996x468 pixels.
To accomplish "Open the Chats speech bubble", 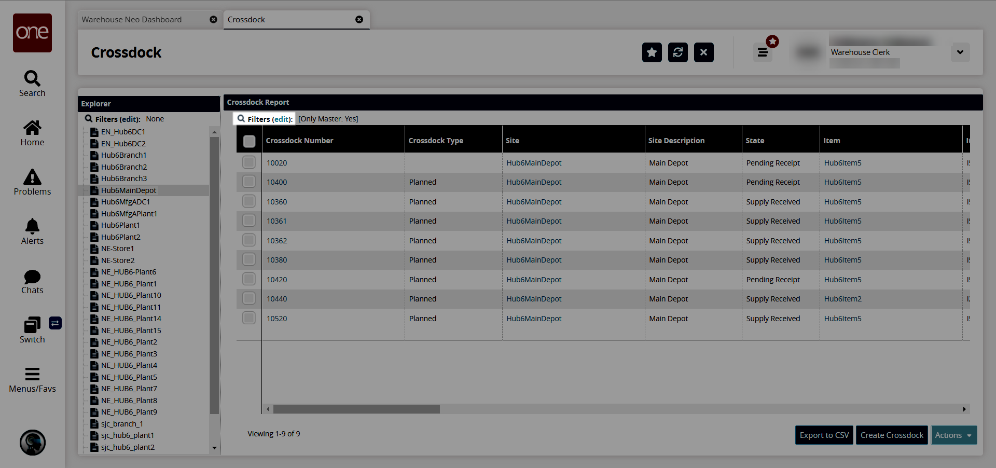I will point(32,281).
